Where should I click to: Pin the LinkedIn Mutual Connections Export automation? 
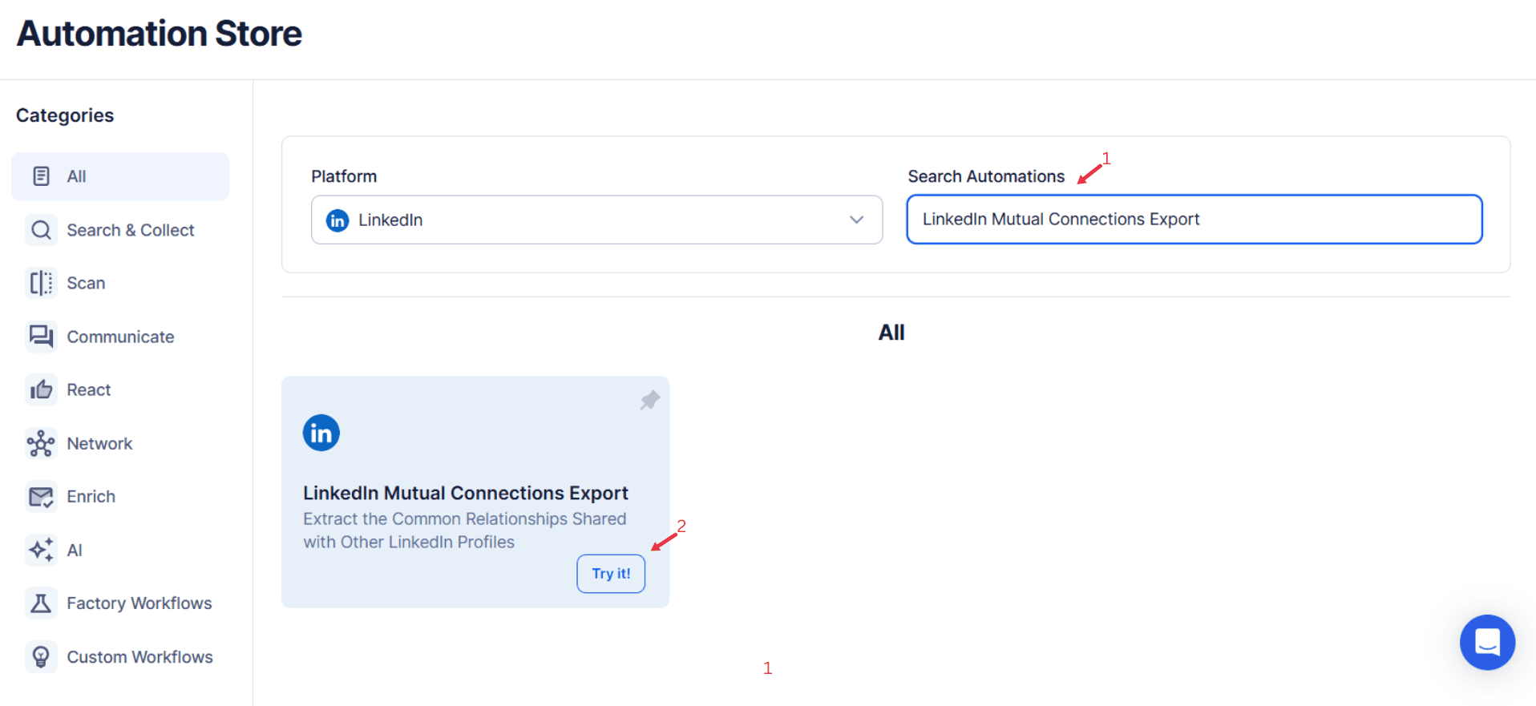pos(649,399)
